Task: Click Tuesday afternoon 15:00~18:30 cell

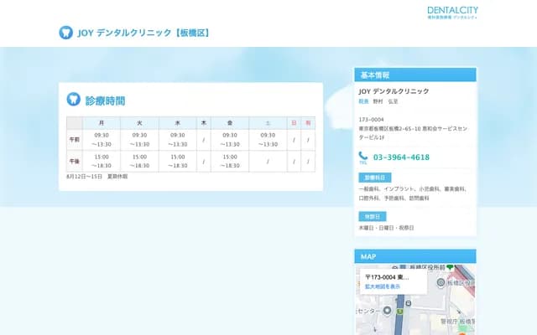Action: pos(139,162)
